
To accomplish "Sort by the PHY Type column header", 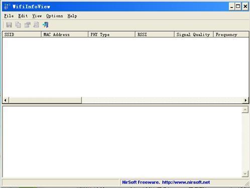I will pyautogui.click(x=111, y=35).
